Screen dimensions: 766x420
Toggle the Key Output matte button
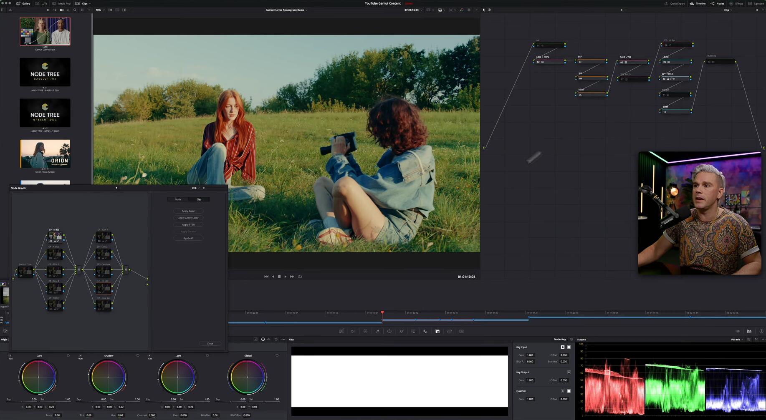click(x=569, y=372)
